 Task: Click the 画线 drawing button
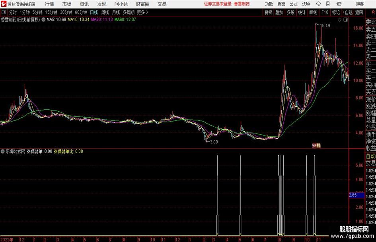pos(313,12)
